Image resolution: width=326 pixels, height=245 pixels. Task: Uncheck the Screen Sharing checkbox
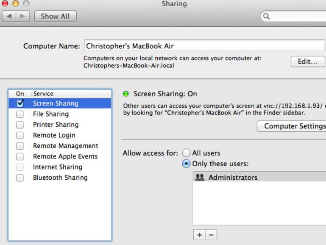(20, 103)
